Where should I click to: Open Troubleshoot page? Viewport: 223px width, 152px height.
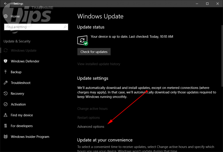tap(21, 83)
